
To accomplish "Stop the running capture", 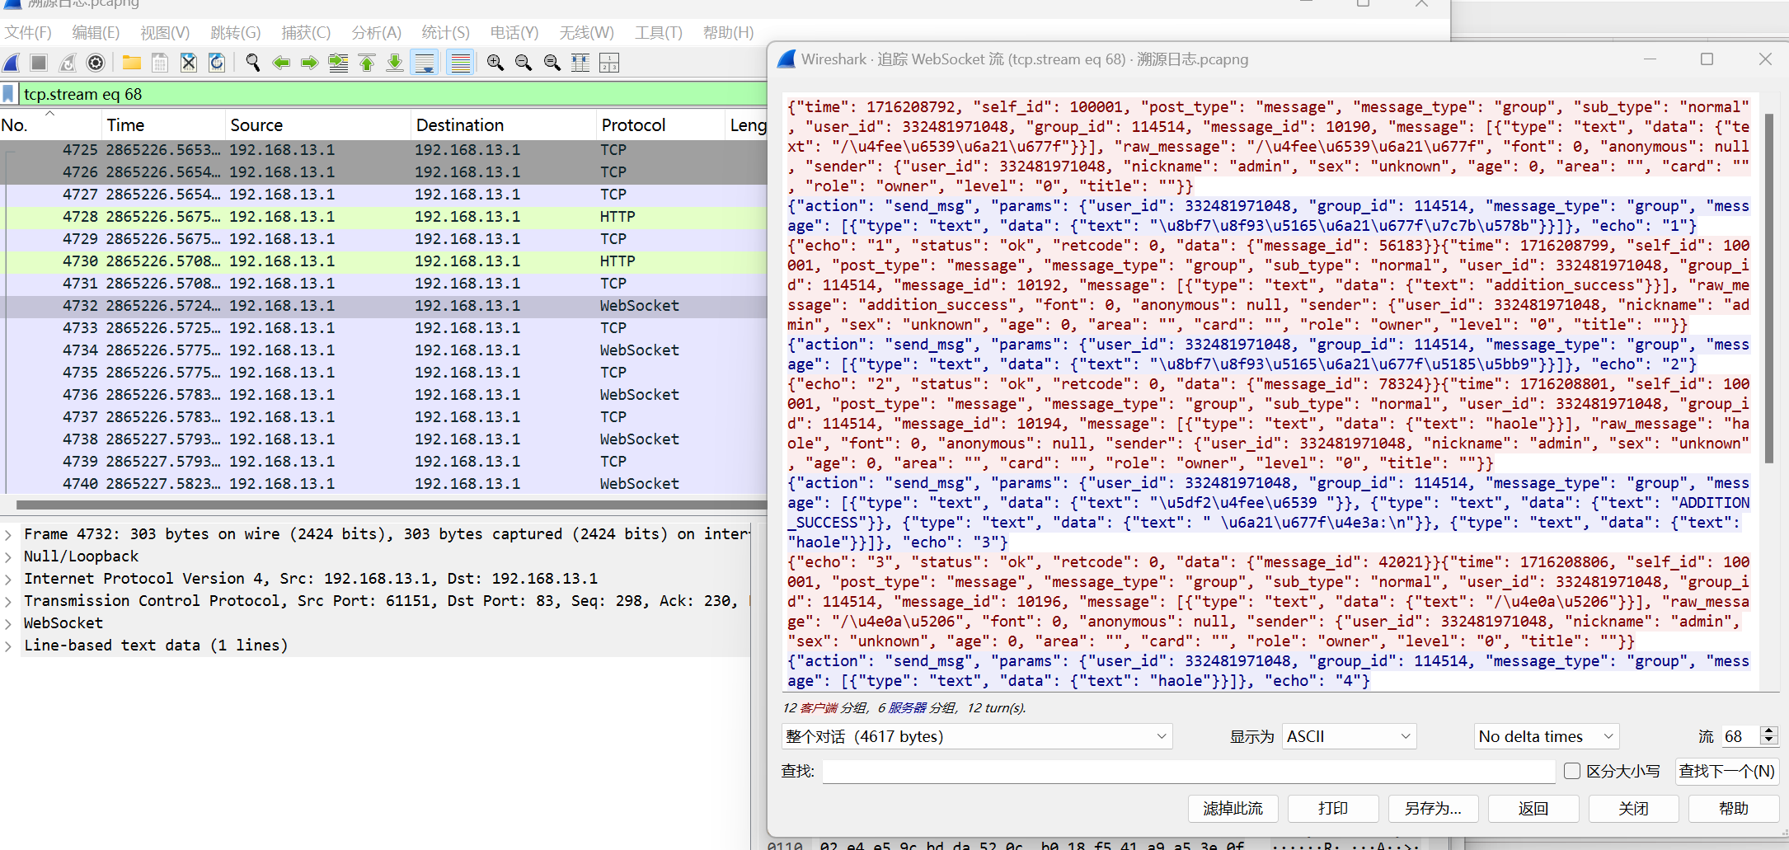I will (39, 63).
